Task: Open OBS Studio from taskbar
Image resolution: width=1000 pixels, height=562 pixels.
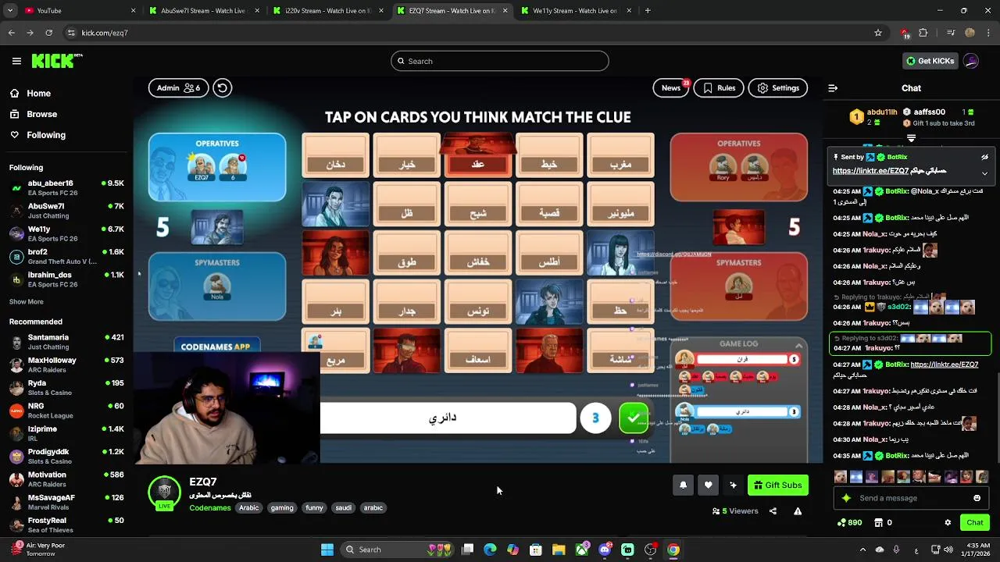Action: pos(650,550)
